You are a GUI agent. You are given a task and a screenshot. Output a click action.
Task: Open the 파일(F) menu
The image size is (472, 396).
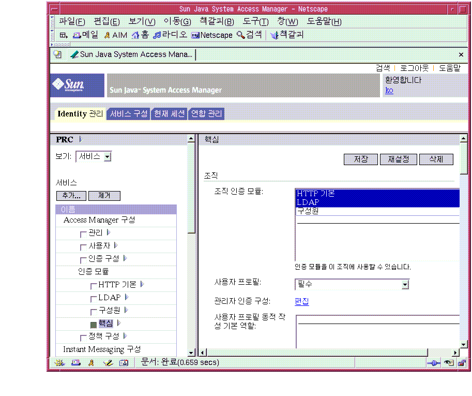coord(72,21)
